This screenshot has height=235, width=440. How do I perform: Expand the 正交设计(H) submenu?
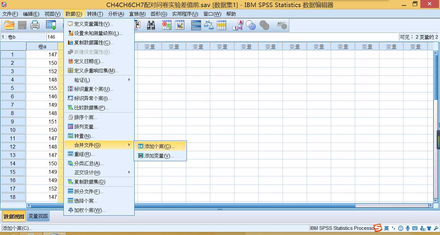pos(99,172)
